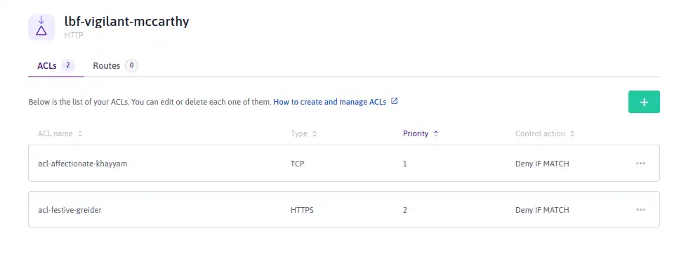Select the acl-affectionate-khayyam row
Viewport: 686px width, 257px height.
pos(344,164)
